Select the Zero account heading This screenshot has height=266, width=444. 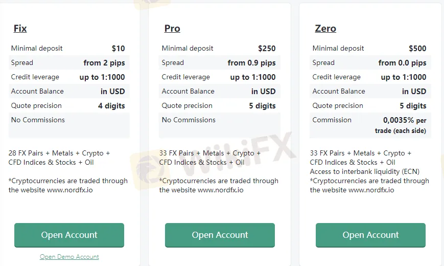coord(325,28)
